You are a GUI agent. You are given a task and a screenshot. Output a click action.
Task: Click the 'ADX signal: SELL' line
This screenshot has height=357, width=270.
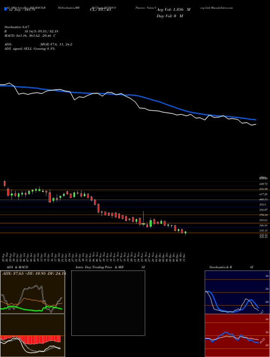tap(30, 49)
